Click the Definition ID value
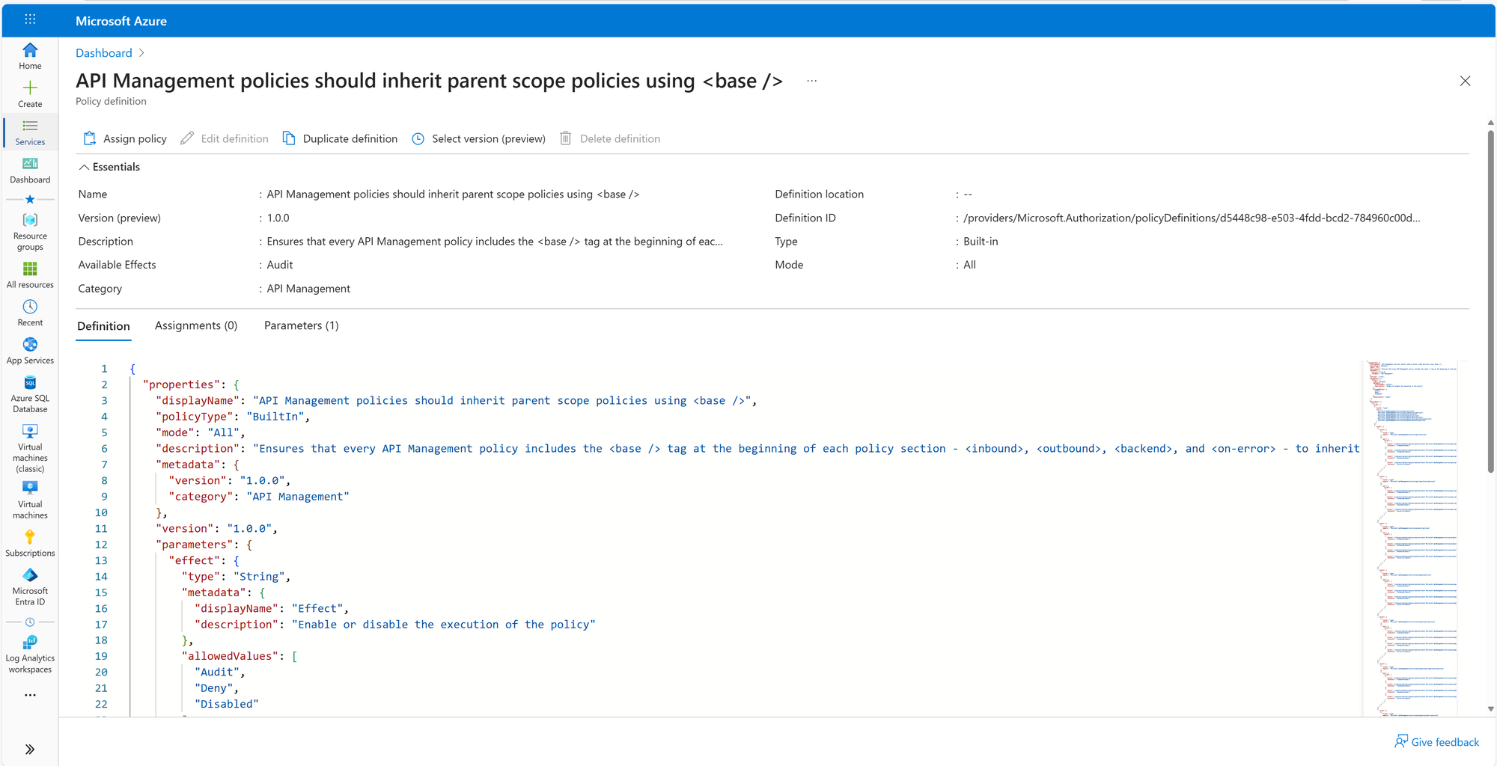 [1192, 218]
